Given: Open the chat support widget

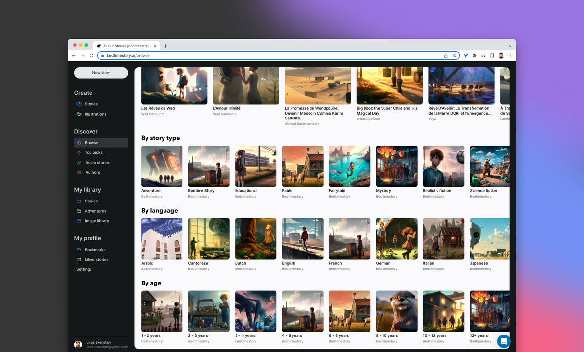Looking at the screenshot, I should (x=503, y=341).
